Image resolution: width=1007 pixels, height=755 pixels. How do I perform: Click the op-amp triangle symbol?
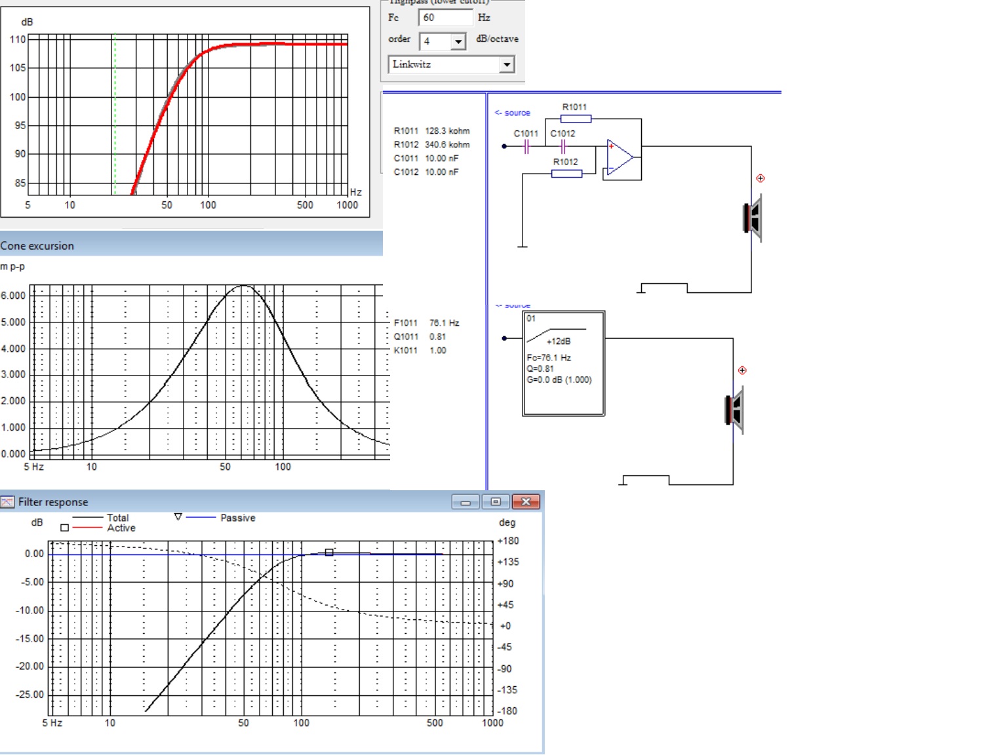click(x=620, y=157)
